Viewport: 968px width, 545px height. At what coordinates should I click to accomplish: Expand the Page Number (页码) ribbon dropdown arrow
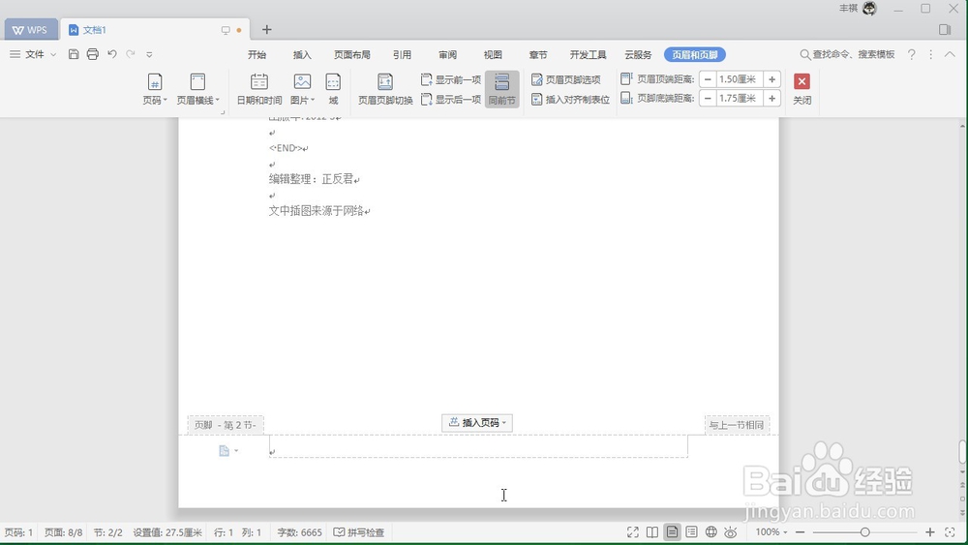pos(166,100)
